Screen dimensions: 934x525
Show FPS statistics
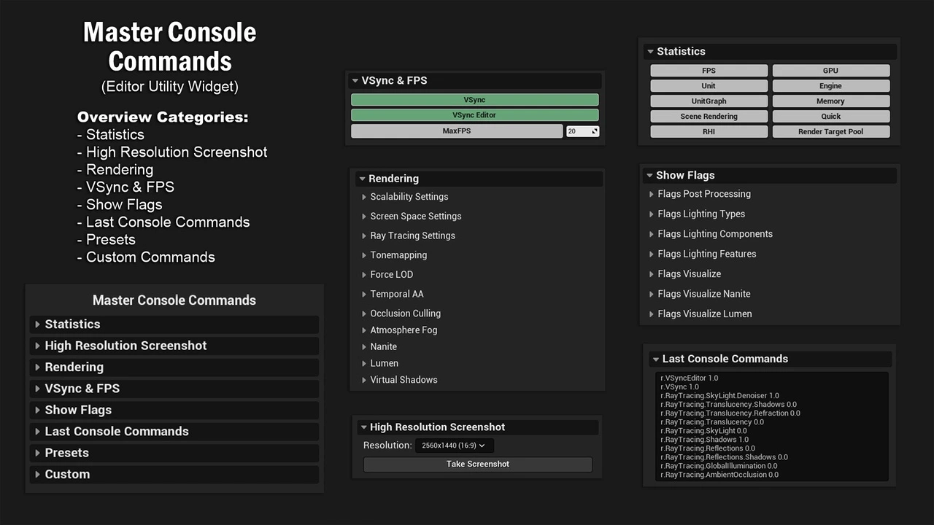coord(709,71)
